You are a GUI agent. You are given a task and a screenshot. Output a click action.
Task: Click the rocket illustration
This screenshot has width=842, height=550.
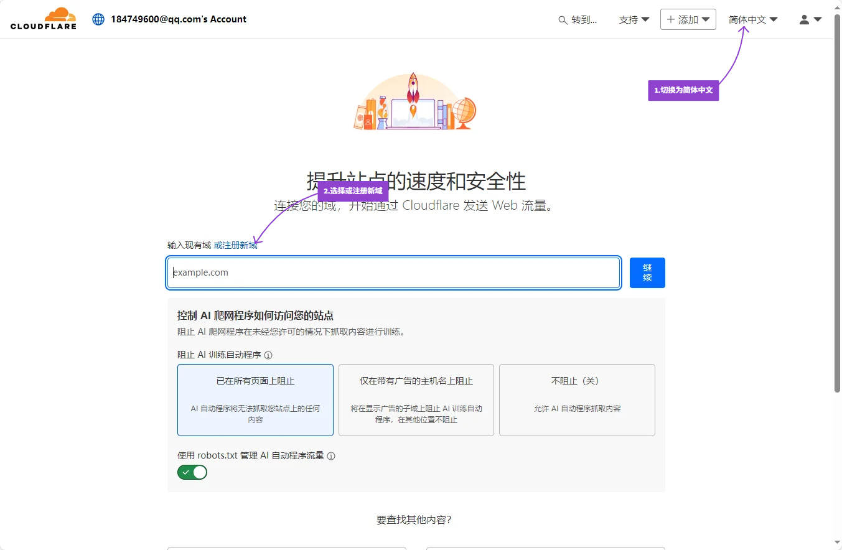click(x=413, y=93)
